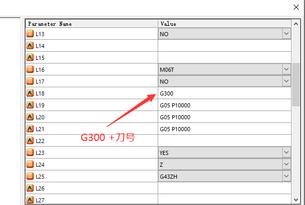Click the A icon beside L21

coord(30,129)
